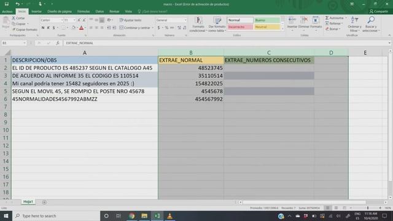Open the text orientation button
The image size is (393, 221).
pyautogui.click(x=109, y=20)
